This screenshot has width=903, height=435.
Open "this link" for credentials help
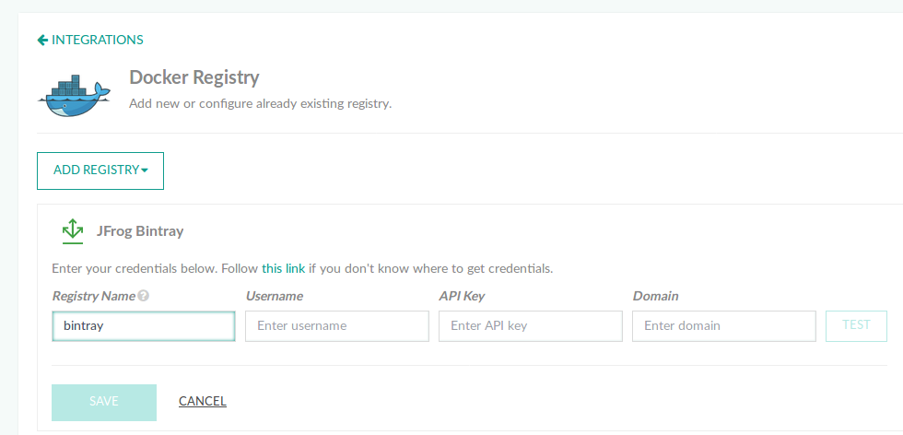point(284,268)
